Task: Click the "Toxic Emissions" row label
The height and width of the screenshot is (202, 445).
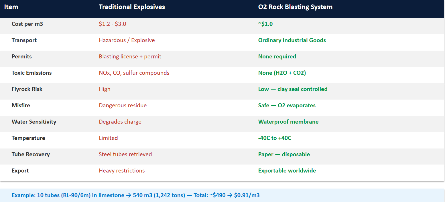Action: point(31,73)
